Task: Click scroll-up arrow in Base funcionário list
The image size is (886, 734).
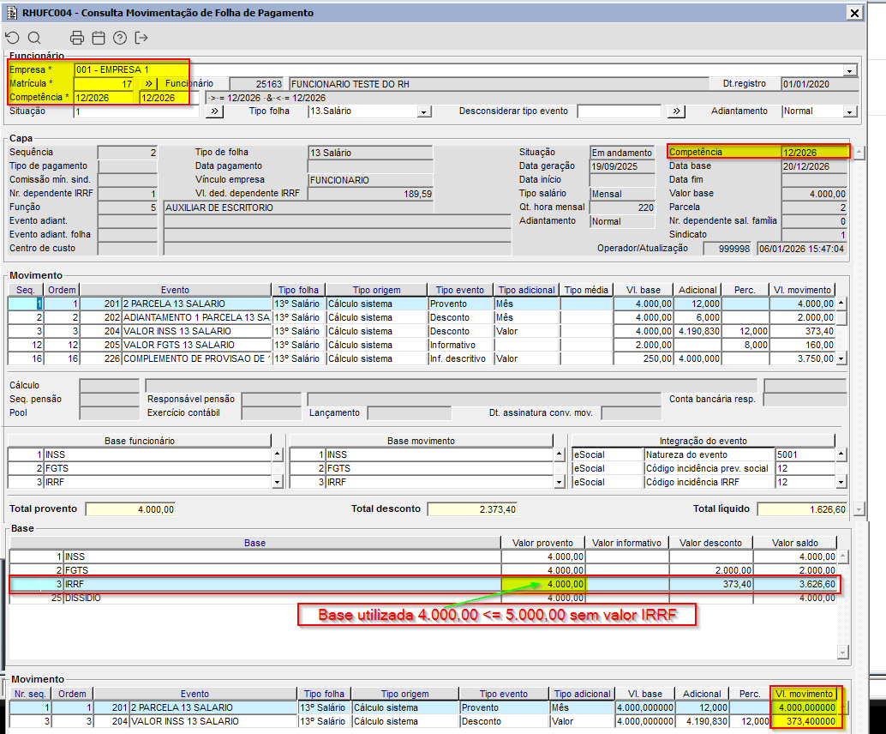Action: tap(277, 454)
